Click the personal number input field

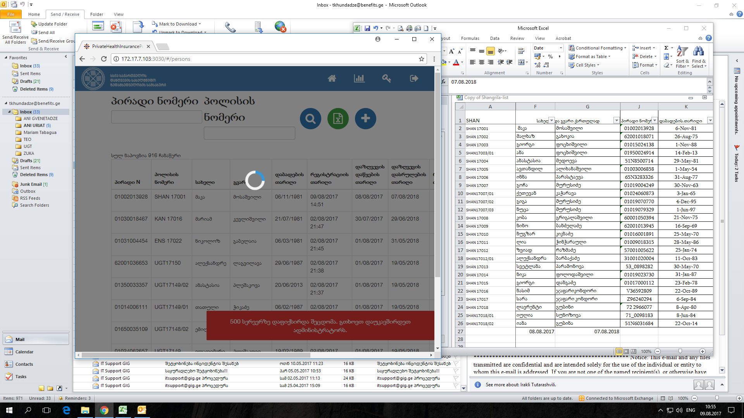coord(156,117)
